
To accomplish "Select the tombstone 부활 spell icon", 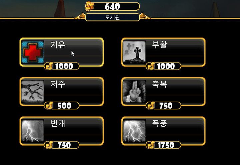I will (134, 52).
